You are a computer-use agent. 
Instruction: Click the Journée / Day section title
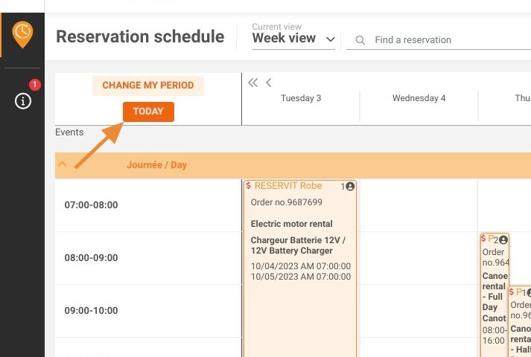pos(157,165)
